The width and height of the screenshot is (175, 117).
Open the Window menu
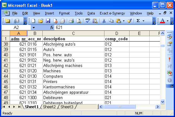click(136, 13)
